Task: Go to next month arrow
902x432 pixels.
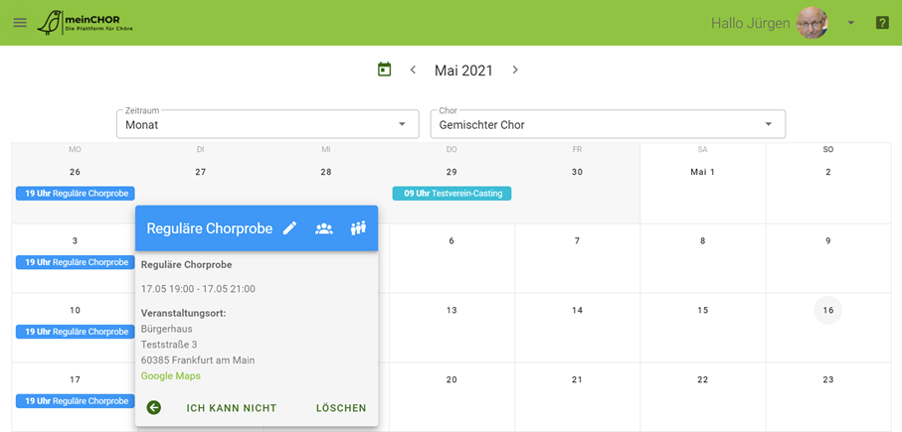Action: pos(515,71)
